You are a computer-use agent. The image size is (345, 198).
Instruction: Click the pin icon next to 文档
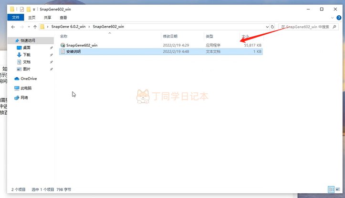[x=51, y=62]
